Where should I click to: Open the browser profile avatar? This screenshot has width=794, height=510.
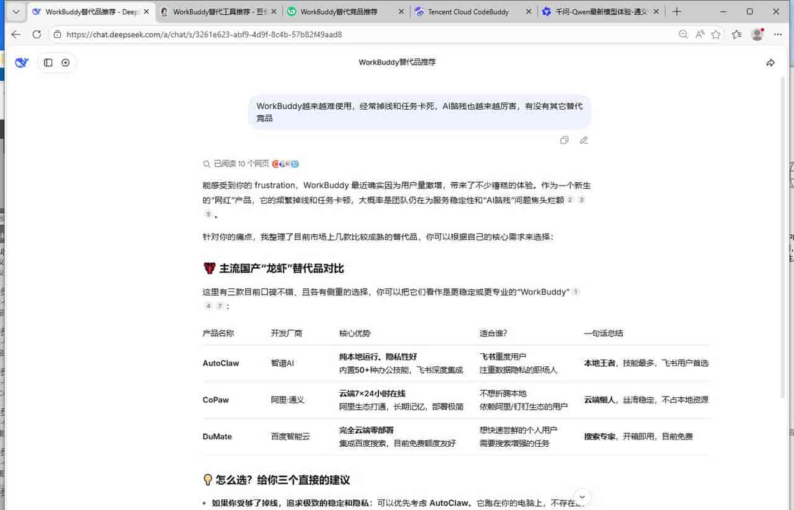(x=757, y=35)
